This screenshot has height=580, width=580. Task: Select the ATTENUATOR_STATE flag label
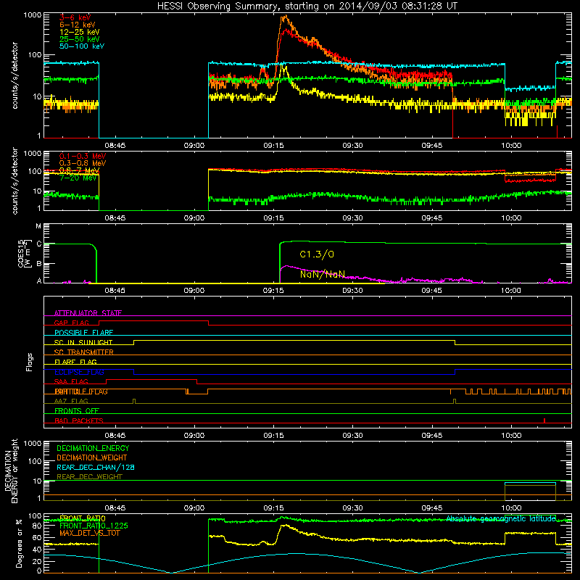88,313
